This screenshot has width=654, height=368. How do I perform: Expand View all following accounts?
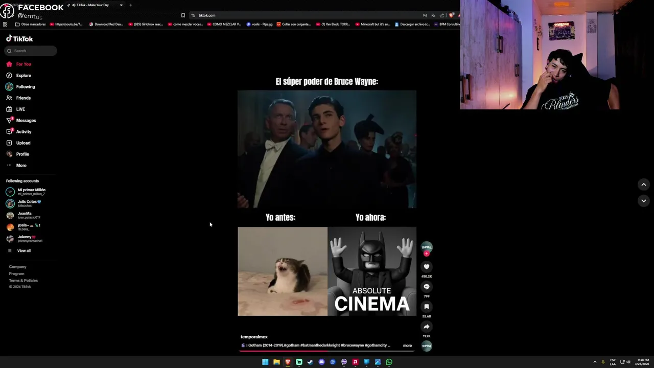click(19, 251)
